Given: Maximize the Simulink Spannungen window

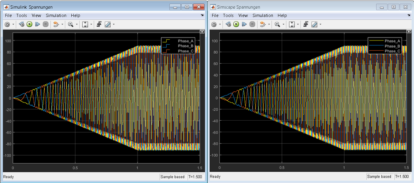Looking at the screenshot, I should (x=187, y=7).
